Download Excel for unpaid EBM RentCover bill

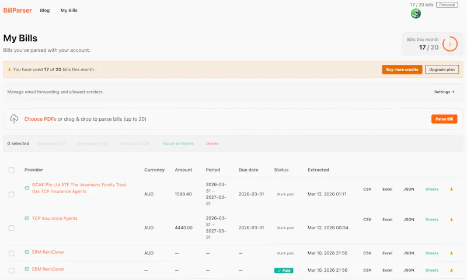(x=387, y=253)
